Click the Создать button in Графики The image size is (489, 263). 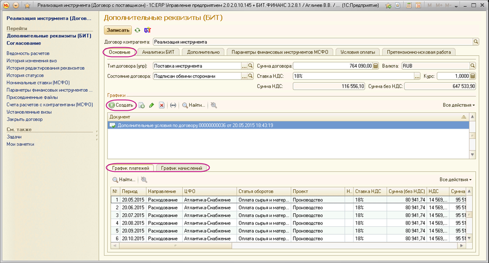120,105
